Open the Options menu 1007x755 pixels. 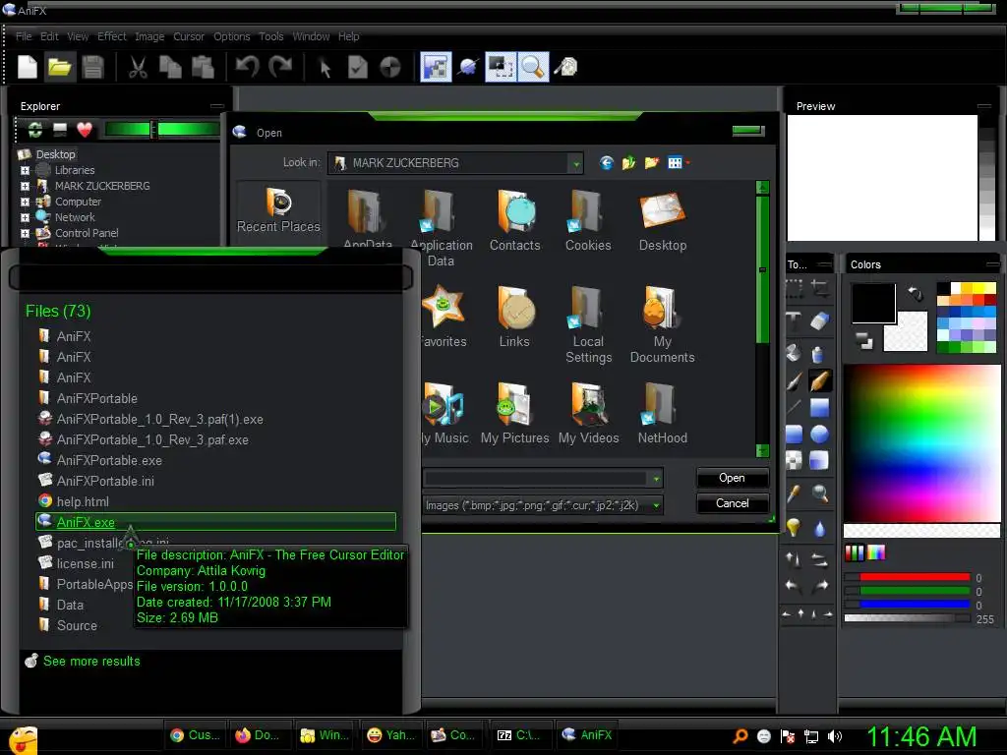click(x=232, y=36)
